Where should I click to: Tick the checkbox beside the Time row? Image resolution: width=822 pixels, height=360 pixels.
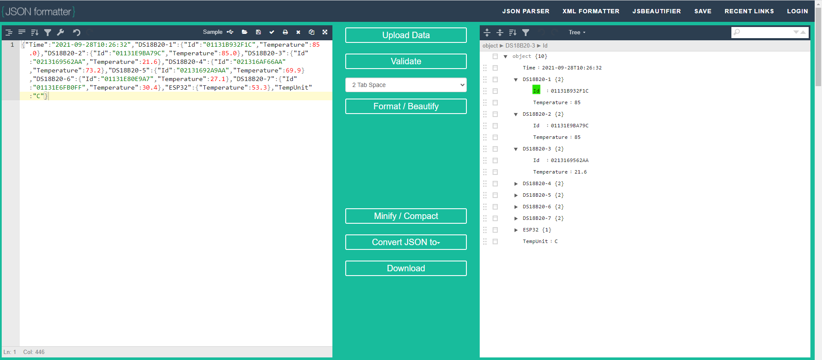tap(495, 68)
